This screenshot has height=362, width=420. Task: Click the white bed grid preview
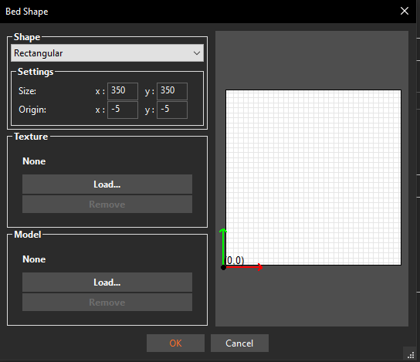(313, 178)
